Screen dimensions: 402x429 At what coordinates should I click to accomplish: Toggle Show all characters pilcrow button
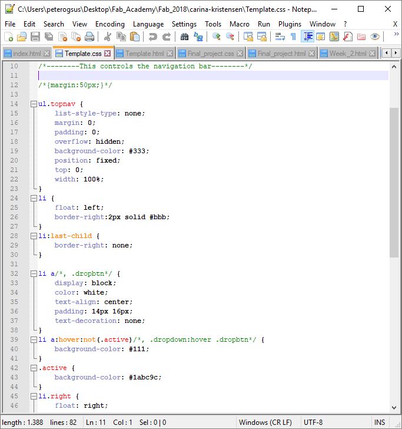click(x=293, y=37)
